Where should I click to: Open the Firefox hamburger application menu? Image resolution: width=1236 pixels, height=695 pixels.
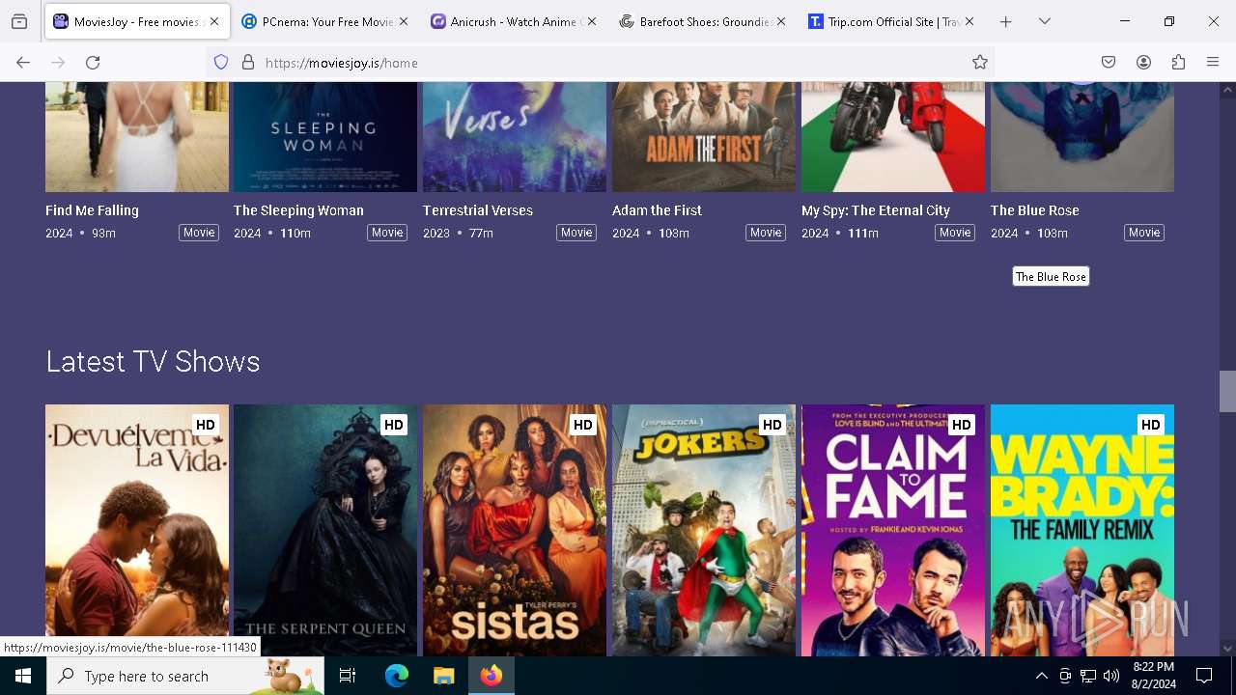point(1213,62)
